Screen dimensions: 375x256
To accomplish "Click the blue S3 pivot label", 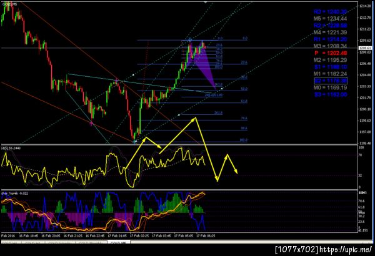I will [330, 95].
